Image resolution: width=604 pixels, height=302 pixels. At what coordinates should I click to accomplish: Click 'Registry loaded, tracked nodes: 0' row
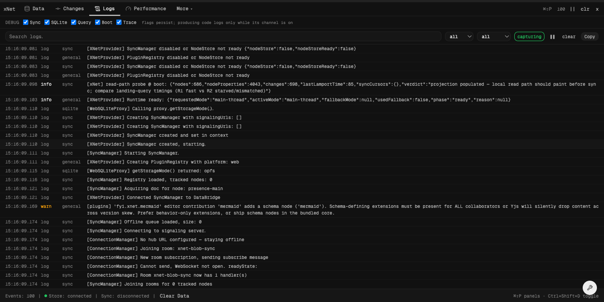302,180
